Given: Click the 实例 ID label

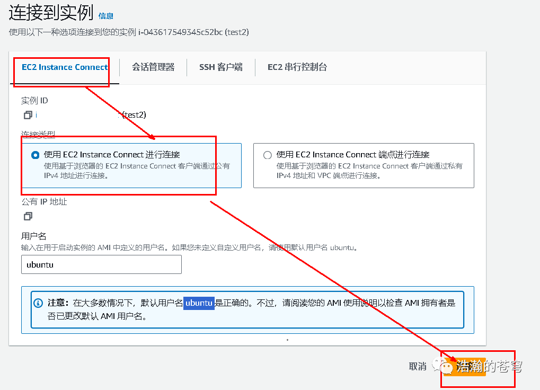Looking at the screenshot, I should [x=34, y=101].
